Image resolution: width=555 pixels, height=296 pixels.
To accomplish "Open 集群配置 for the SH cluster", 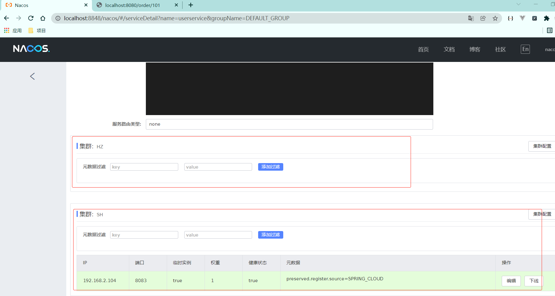I will point(542,214).
